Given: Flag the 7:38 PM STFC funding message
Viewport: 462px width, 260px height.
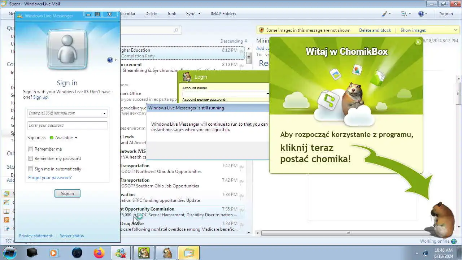Looking at the screenshot, I should (x=241, y=196).
